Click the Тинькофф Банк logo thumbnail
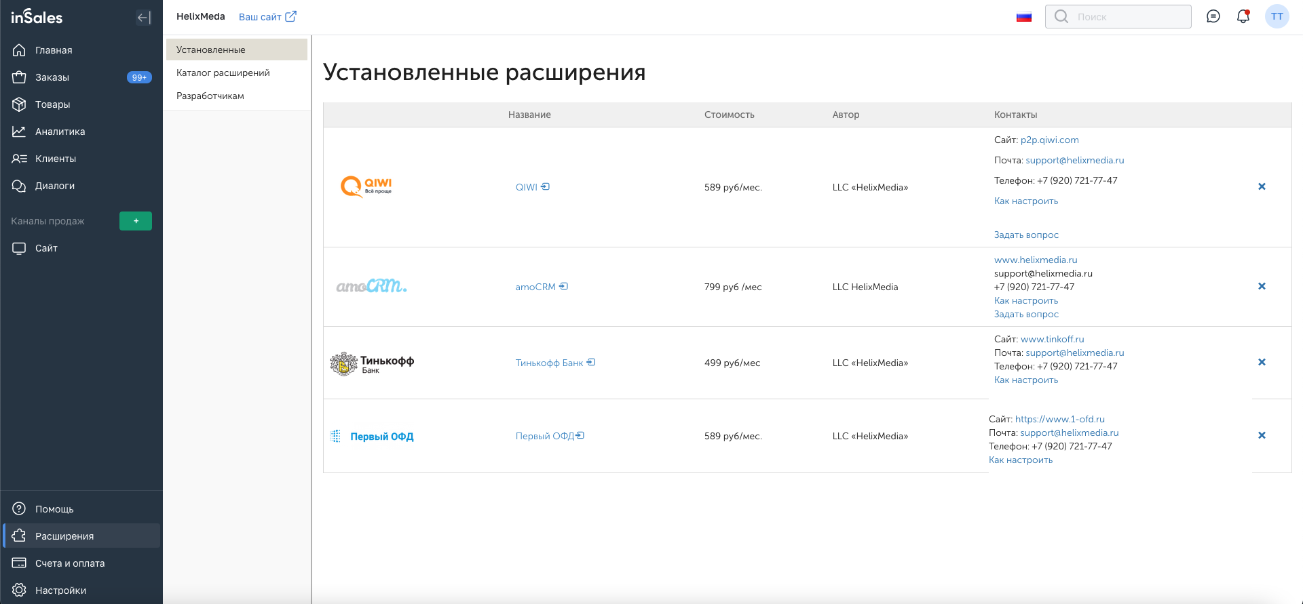Image resolution: width=1303 pixels, height=604 pixels. point(372,363)
